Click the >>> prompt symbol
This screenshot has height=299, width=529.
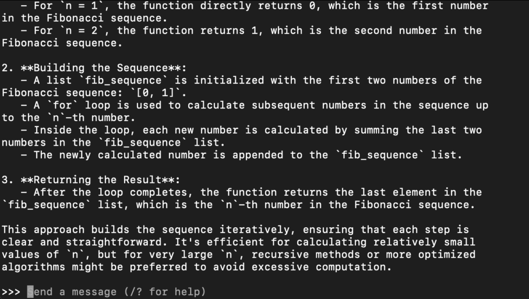pyautogui.click(x=11, y=292)
